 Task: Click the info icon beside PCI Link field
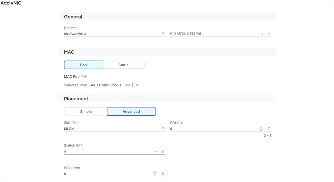coord(269,128)
